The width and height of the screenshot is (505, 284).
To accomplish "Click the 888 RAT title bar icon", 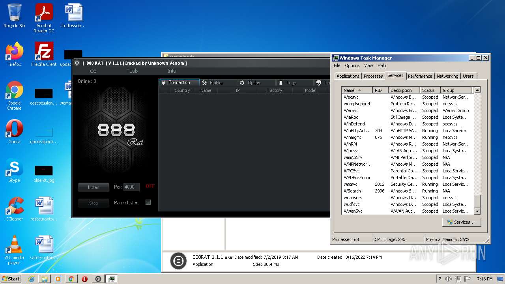I will [x=77, y=63].
